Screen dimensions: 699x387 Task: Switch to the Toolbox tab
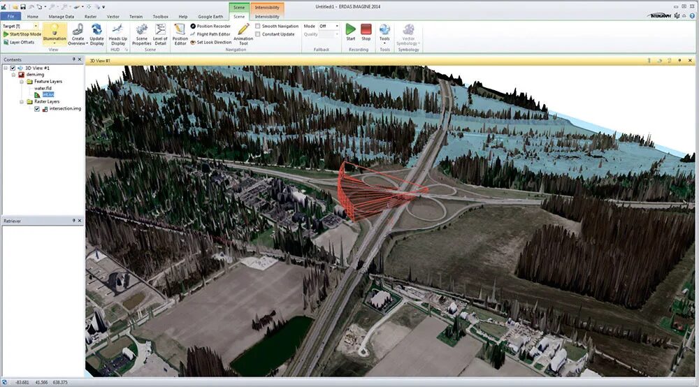point(161,17)
